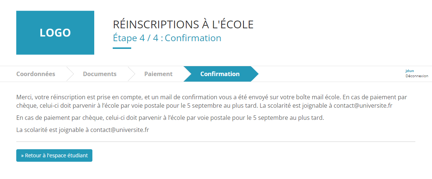This screenshot has height=179, width=432.
Task: Click the jdun username
Action: pyautogui.click(x=409, y=71)
